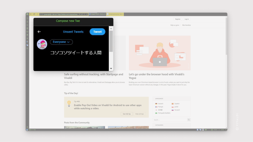Reload the page with refresh icon
The image size is (253, 142).
[34, 14]
